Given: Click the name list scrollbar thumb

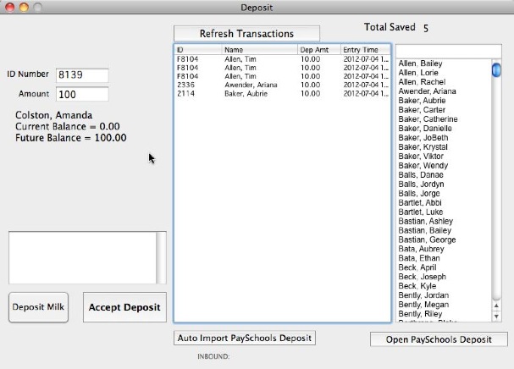Looking at the screenshot, I should pyautogui.click(x=496, y=69).
